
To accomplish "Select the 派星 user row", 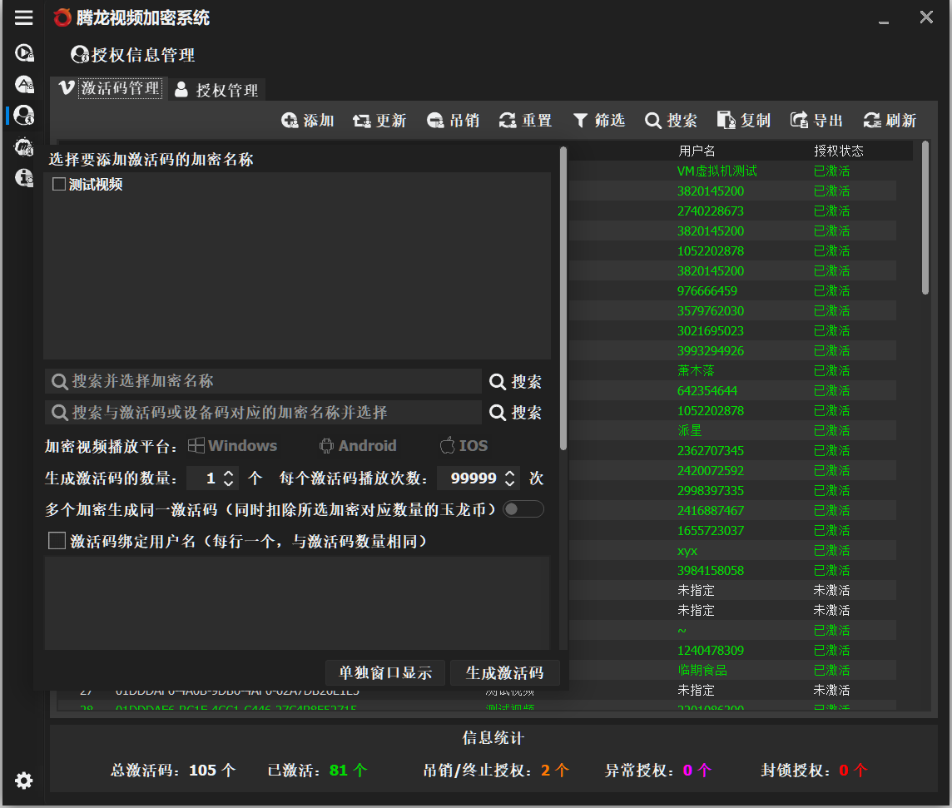I will tap(731, 430).
